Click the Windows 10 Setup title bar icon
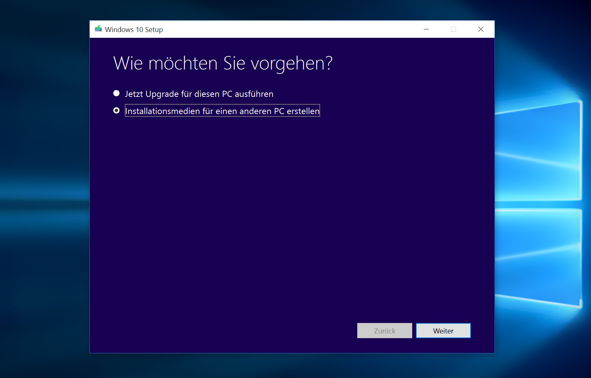Viewport: 591px width, 378px height. 98,29
